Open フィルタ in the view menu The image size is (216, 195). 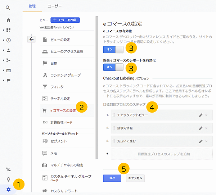pyautogui.click(x=57, y=87)
